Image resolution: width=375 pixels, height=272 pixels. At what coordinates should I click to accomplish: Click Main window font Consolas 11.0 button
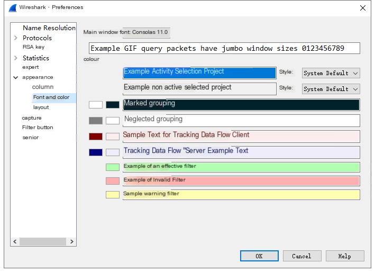[x=146, y=32]
